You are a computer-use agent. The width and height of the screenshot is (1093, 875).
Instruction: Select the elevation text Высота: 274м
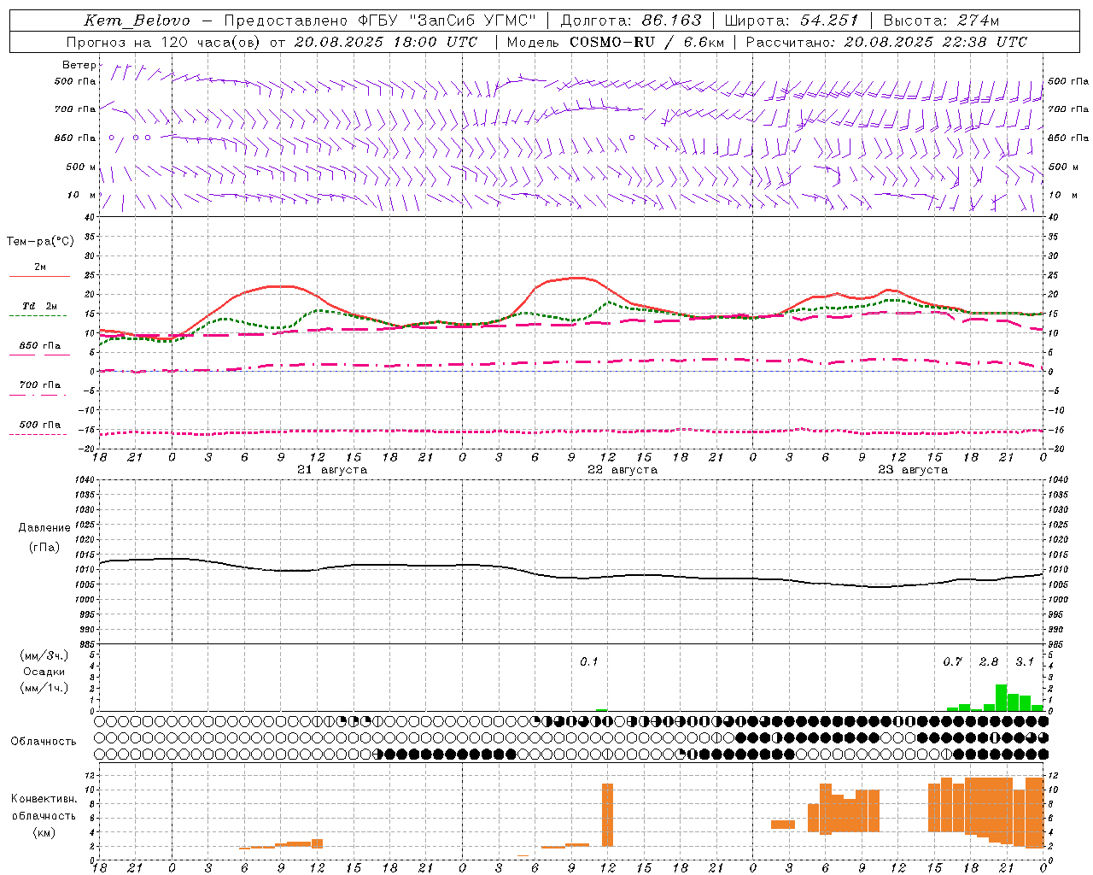click(940, 21)
